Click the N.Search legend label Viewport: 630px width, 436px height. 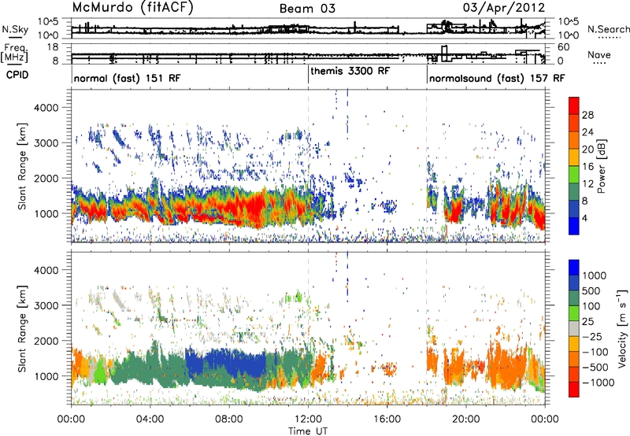tap(608, 29)
